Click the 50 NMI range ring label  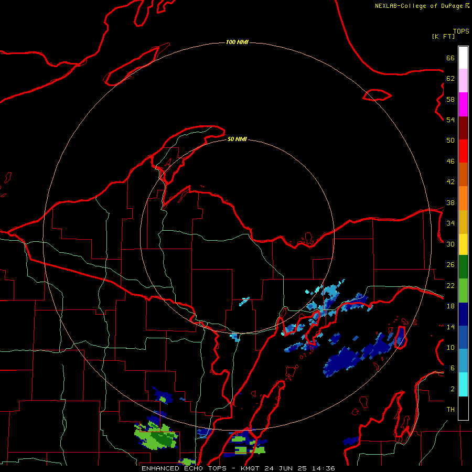[x=237, y=139]
